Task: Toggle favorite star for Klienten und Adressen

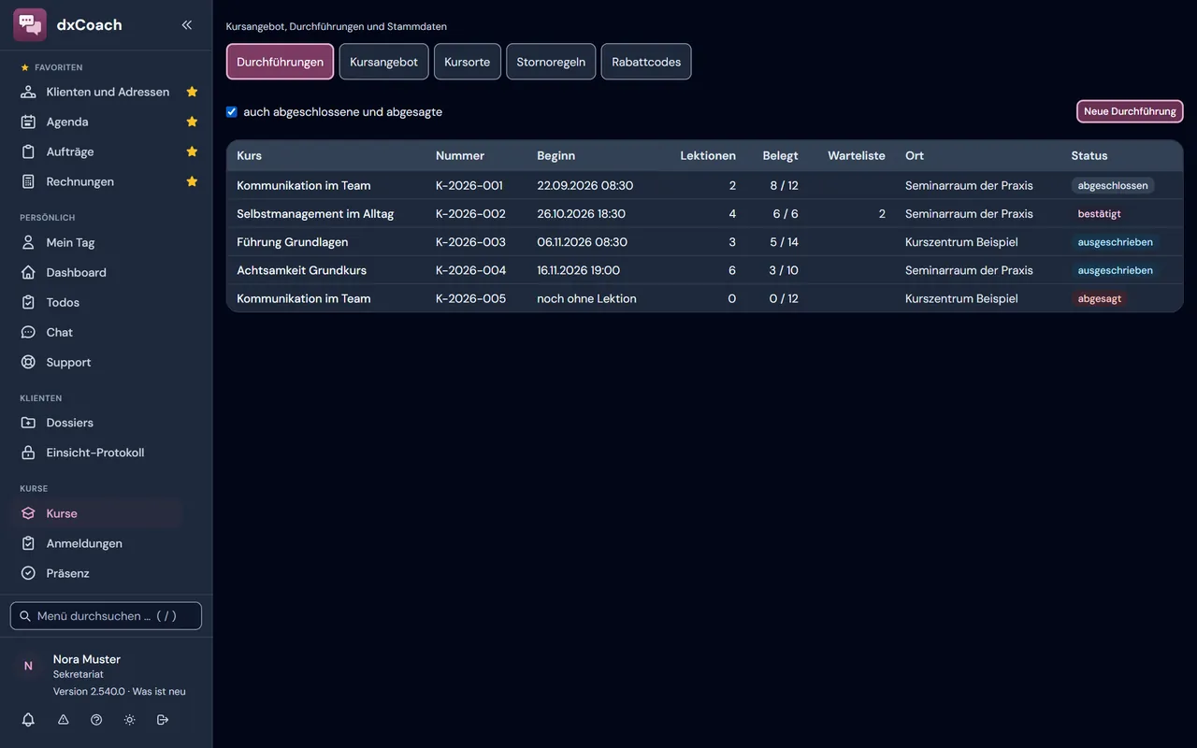Action: 192,92
